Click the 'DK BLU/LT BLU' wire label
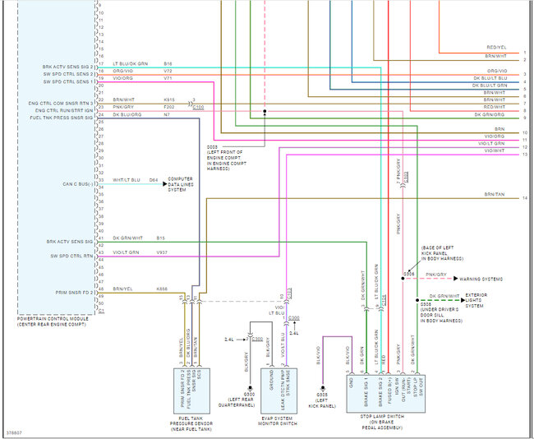The width and height of the screenshot is (534, 439). click(x=490, y=78)
